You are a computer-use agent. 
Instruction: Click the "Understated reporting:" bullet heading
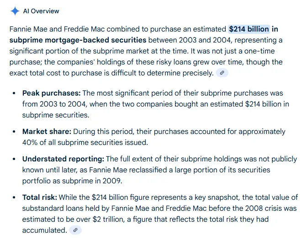(x=63, y=159)
